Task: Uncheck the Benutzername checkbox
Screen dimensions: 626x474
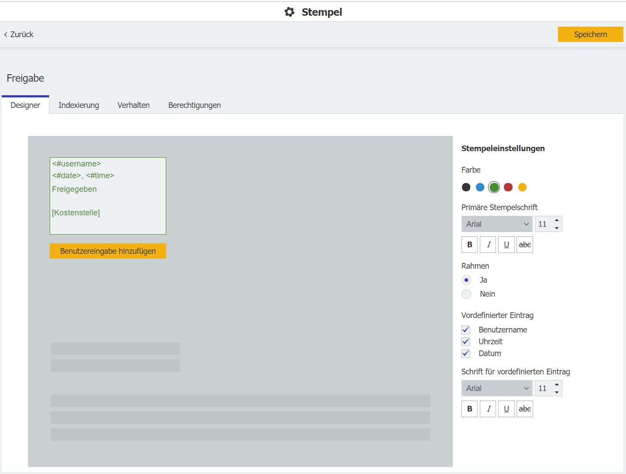Action: pyautogui.click(x=466, y=330)
